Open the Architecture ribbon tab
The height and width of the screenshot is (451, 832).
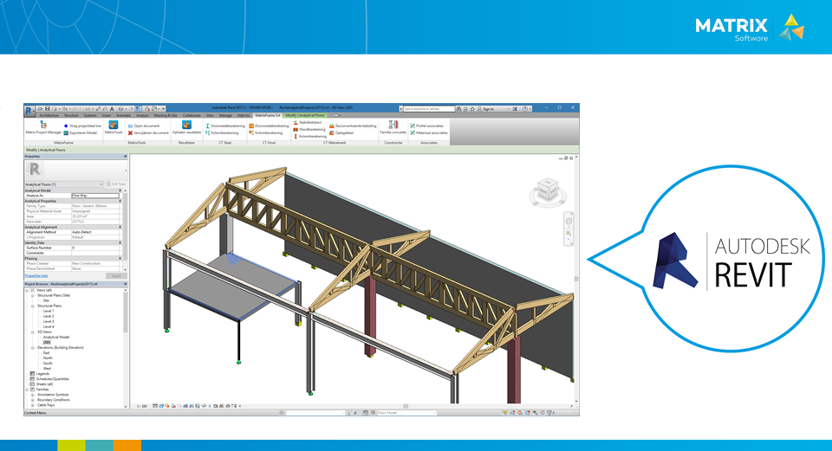[x=49, y=115]
